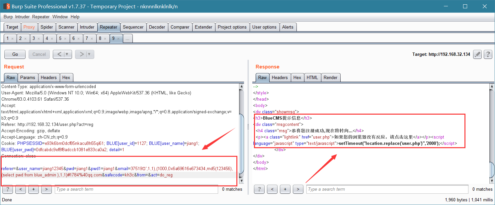The height and width of the screenshot is (205, 495).
Task: Go to next match in request search
Action: click(46, 189)
